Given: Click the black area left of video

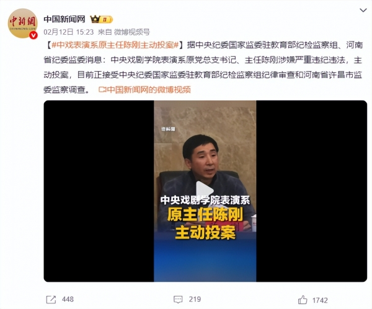Looking at the screenshot, I should [99, 191].
